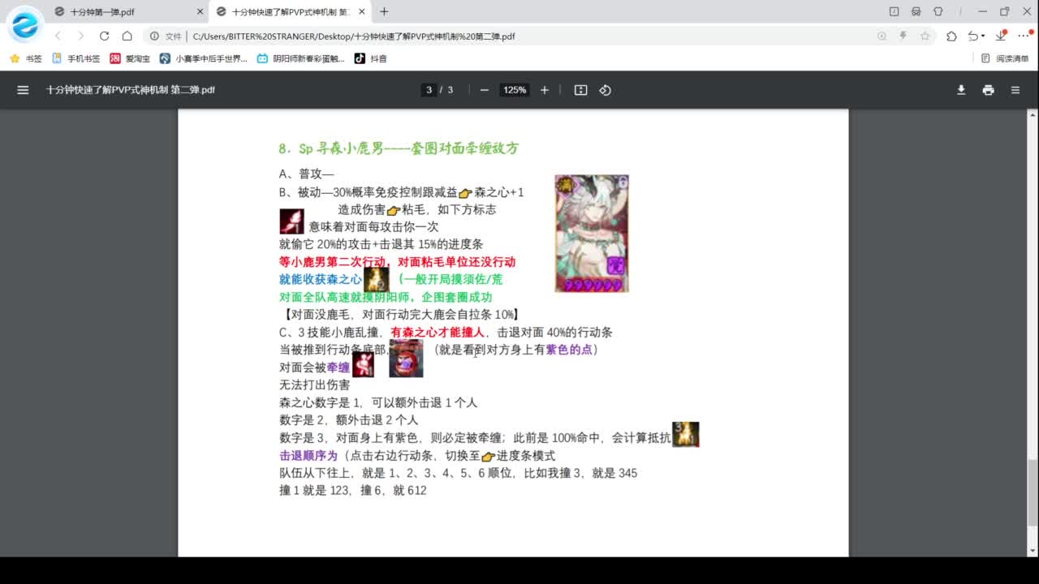
Task: Open the 爱淘宝 bookmark link
Action: (x=130, y=58)
